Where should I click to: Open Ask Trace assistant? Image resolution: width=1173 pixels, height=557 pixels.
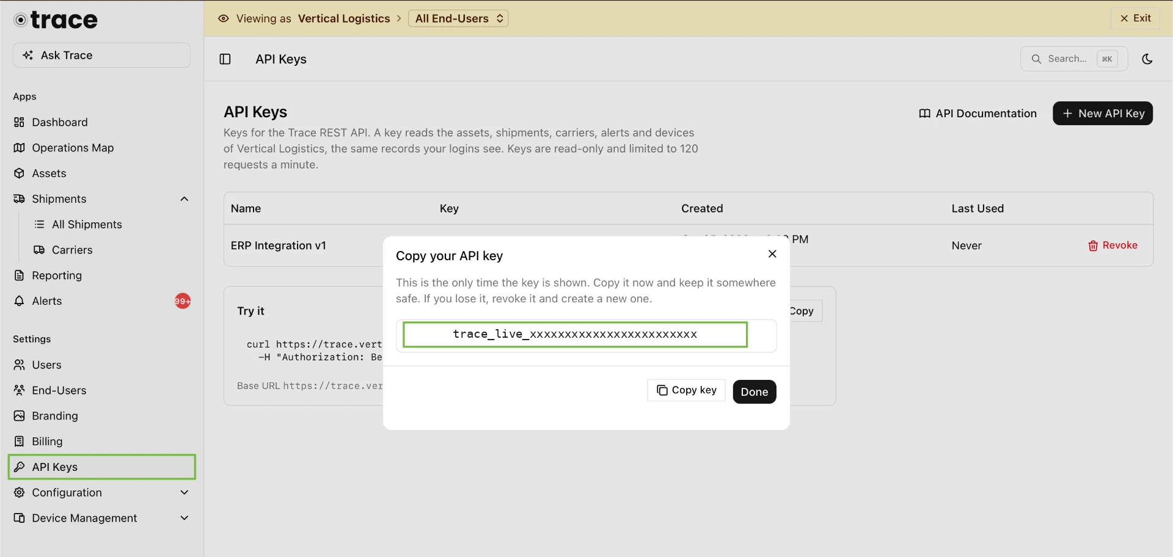tap(101, 55)
